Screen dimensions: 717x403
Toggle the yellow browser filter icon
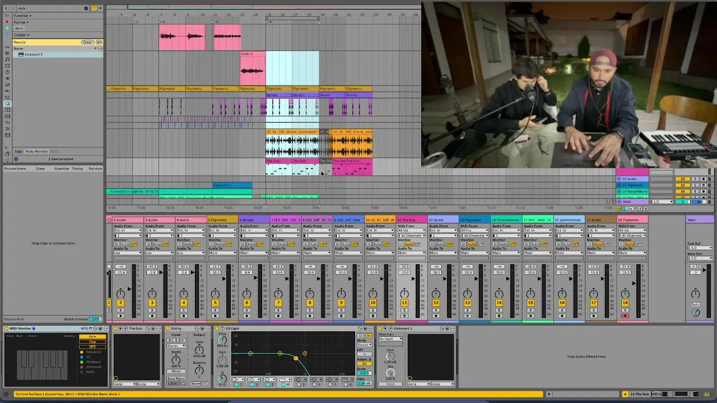pyautogui.click(x=94, y=8)
